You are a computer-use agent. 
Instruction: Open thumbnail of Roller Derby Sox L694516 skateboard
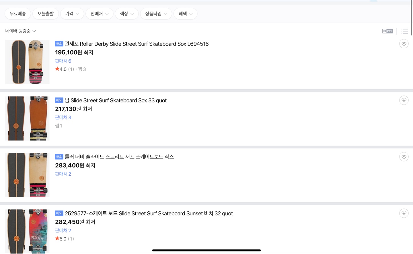tap(27, 62)
